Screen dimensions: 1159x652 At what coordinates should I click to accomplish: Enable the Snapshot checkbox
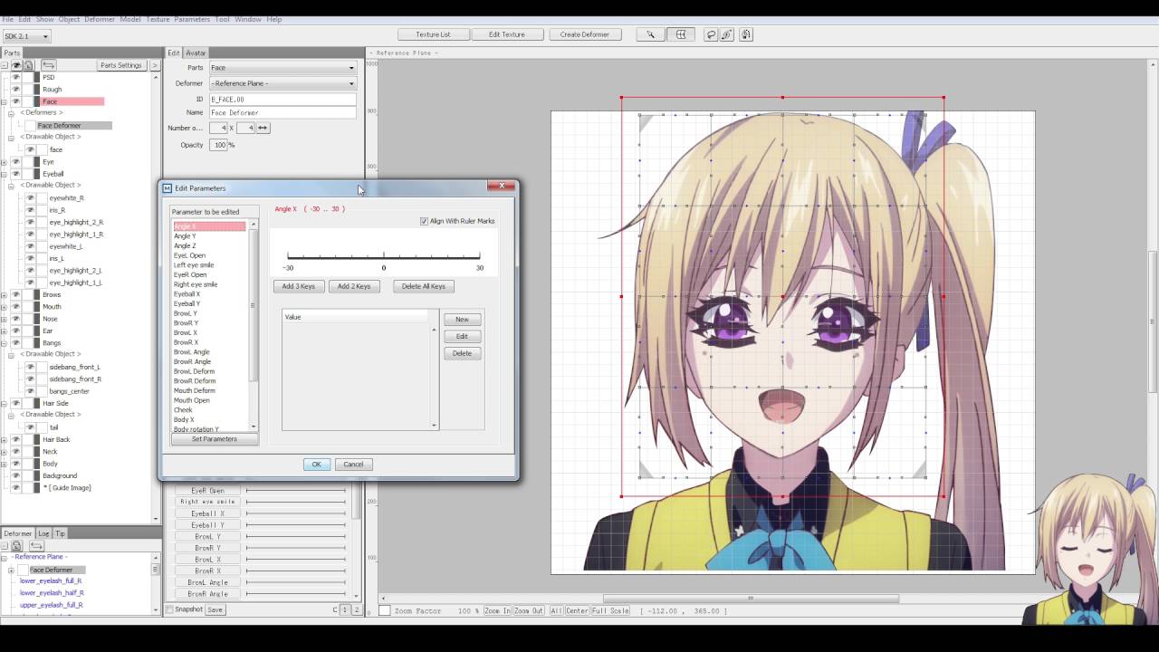pos(169,609)
